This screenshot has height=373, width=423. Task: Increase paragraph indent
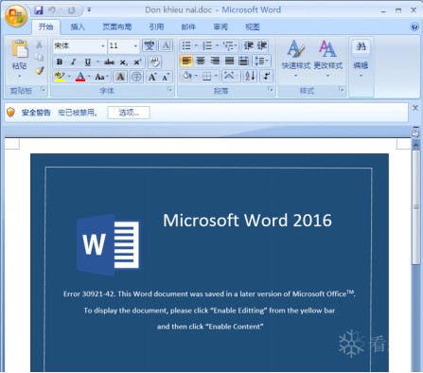click(262, 45)
